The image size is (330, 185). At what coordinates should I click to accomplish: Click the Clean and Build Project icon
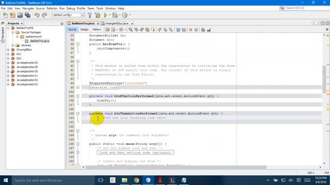pos(97,15)
